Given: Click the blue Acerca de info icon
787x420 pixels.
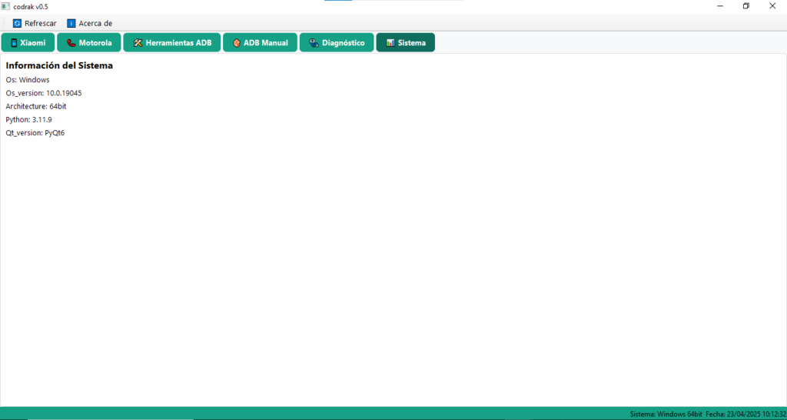Looking at the screenshot, I should coord(71,23).
